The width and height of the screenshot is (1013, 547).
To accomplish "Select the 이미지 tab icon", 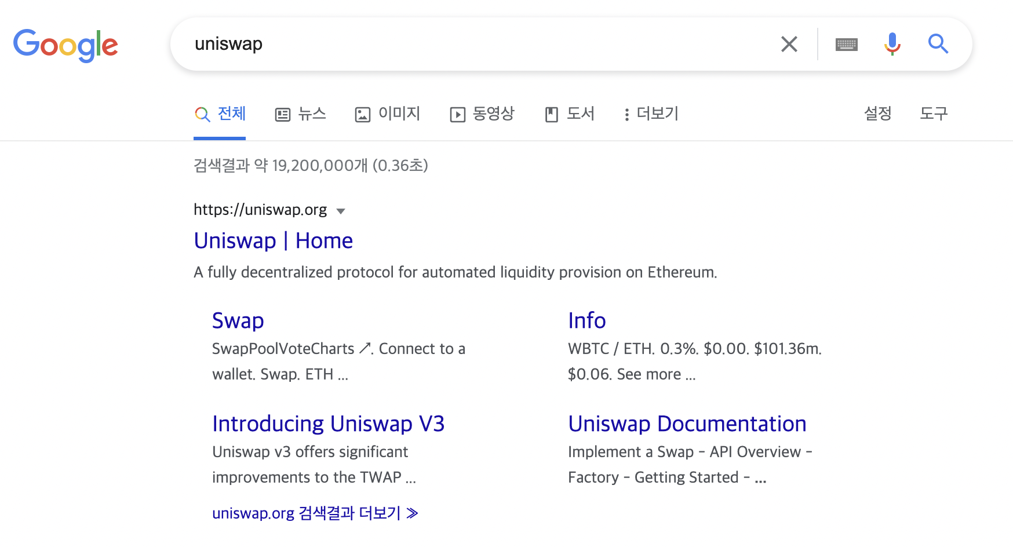I will 363,114.
